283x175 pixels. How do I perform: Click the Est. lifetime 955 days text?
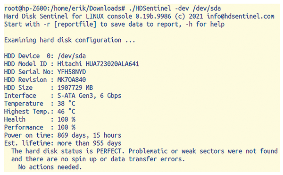tap(89, 143)
